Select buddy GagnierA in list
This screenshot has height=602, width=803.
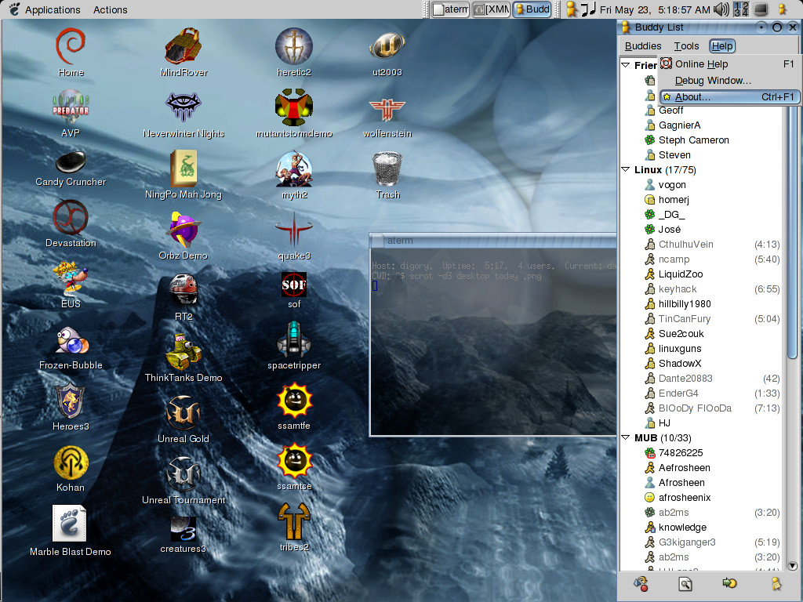679,125
